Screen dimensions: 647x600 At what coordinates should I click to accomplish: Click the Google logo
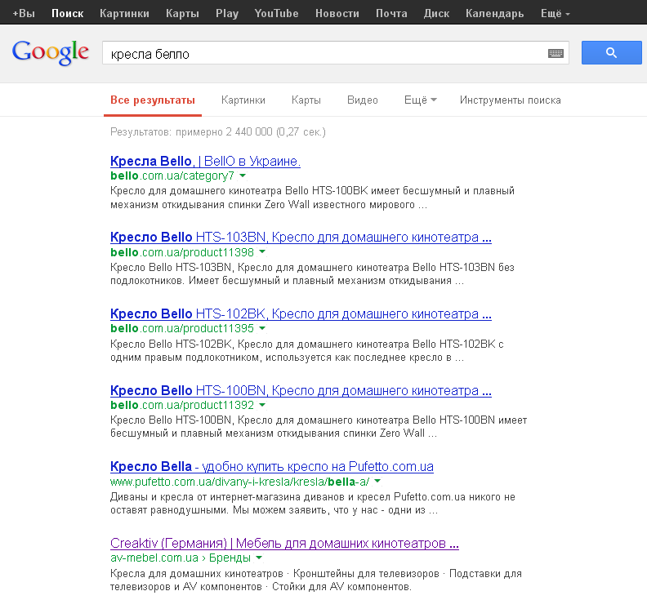pos(51,52)
